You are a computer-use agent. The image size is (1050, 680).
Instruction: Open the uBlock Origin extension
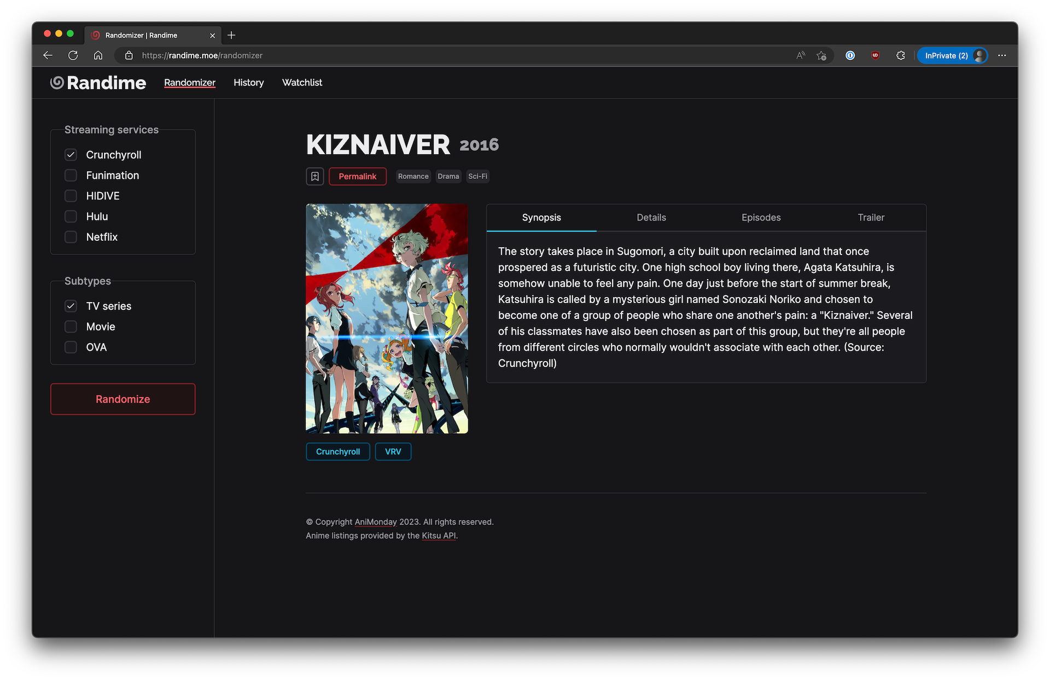[x=876, y=55]
